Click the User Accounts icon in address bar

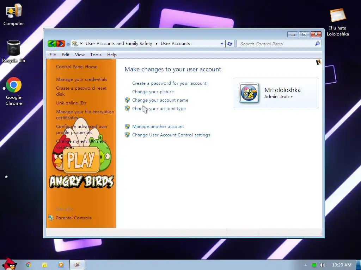point(75,43)
